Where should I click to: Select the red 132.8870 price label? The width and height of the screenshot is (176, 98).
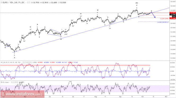[x=173, y=13]
